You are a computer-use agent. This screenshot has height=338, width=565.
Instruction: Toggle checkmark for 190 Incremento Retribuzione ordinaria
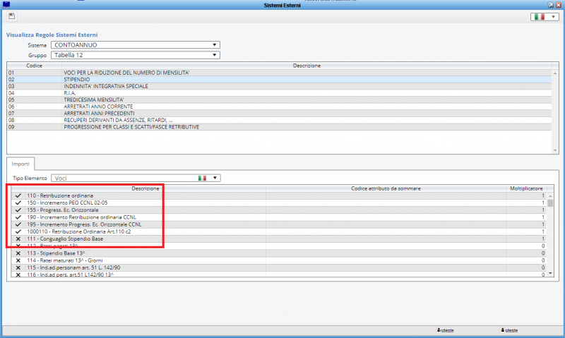pyautogui.click(x=18, y=217)
